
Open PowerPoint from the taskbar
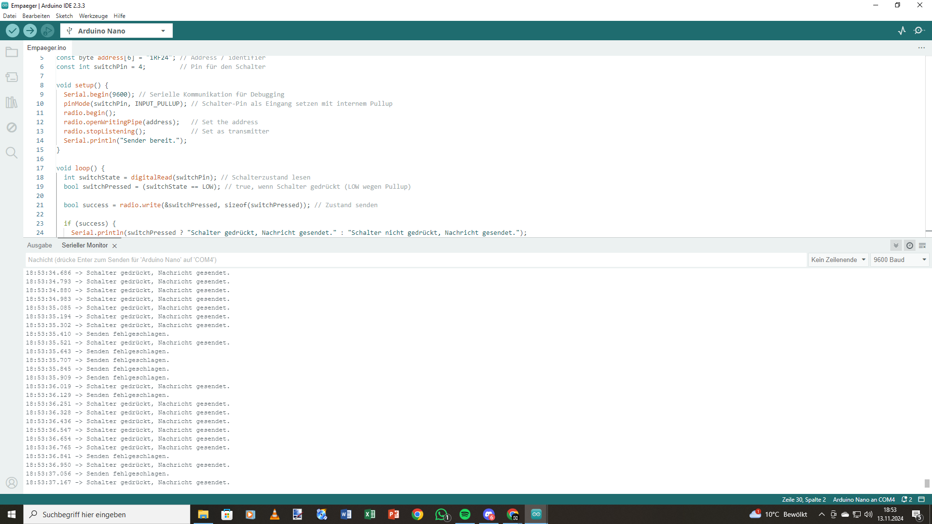coord(393,514)
